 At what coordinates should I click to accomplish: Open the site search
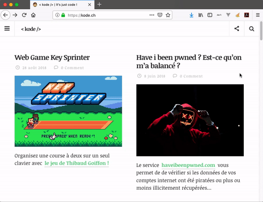click(x=252, y=29)
